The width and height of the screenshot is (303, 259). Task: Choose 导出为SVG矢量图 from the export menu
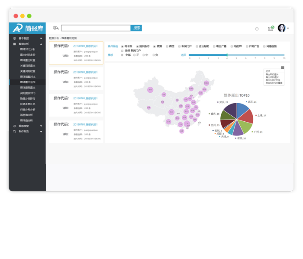pos(274,83)
